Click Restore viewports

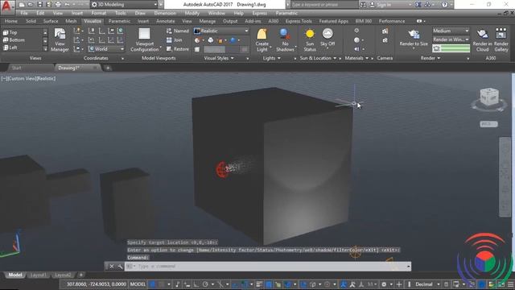click(x=178, y=49)
